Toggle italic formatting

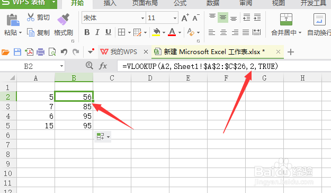click(97, 32)
